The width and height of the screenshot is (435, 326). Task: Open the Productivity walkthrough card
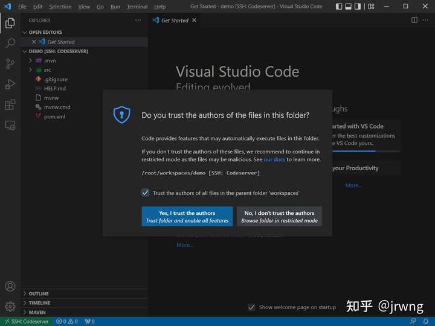pyautogui.click(x=366, y=168)
